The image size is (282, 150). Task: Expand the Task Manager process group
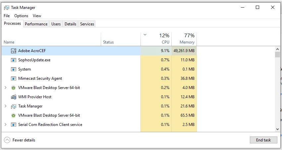click(5, 106)
